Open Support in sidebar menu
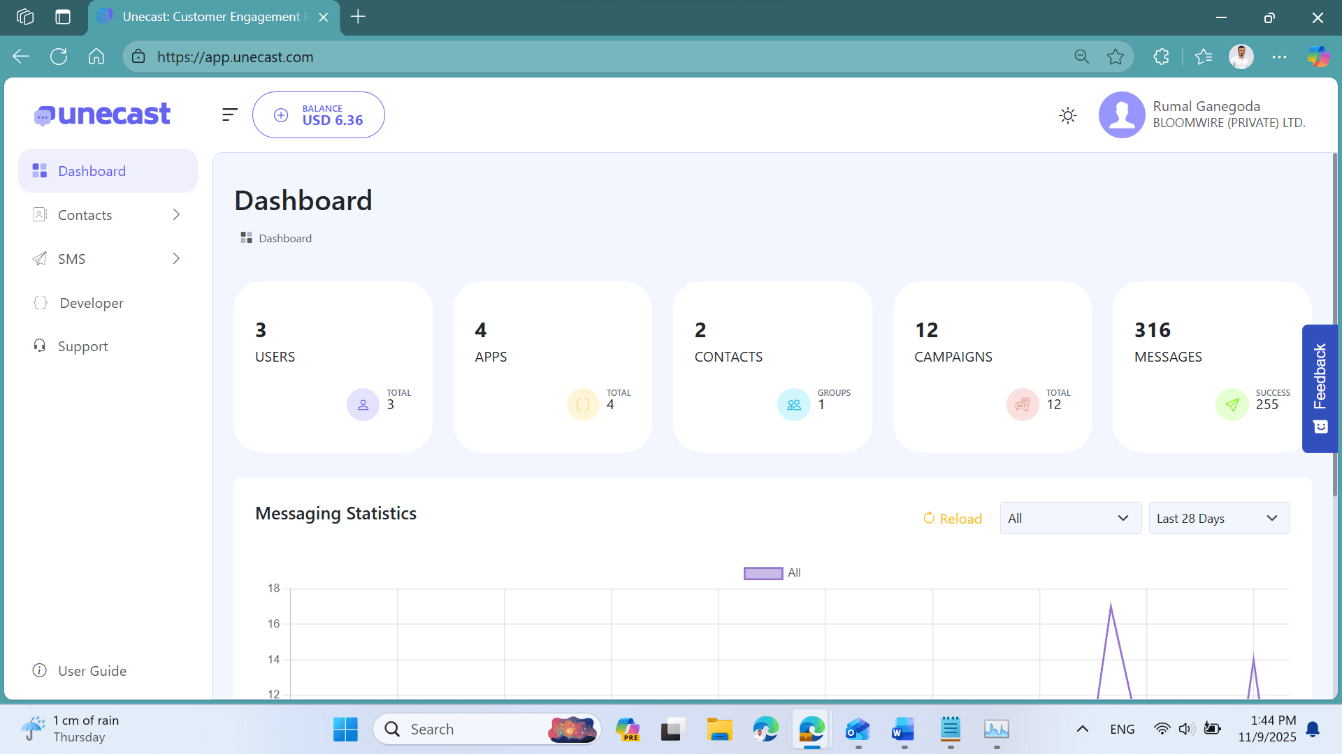 (82, 346)
